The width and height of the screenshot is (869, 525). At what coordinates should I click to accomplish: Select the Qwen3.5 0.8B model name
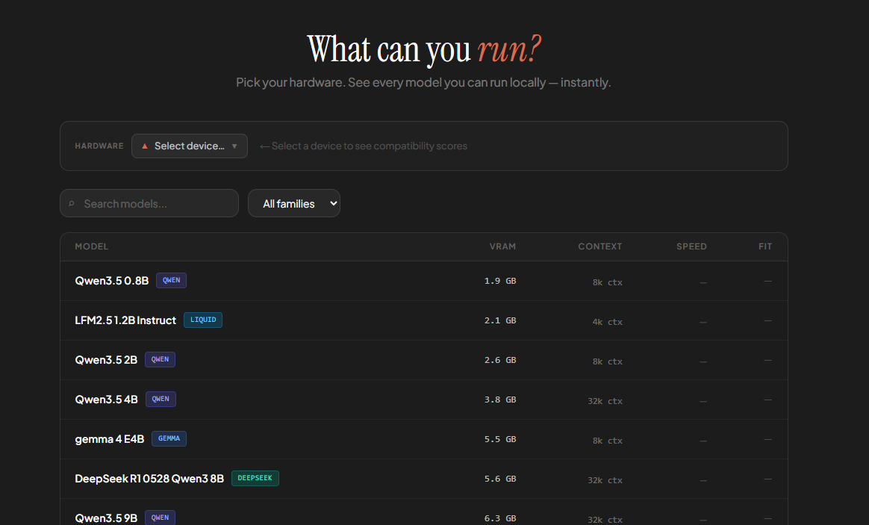pyautogui.click(x=112, y=281)
